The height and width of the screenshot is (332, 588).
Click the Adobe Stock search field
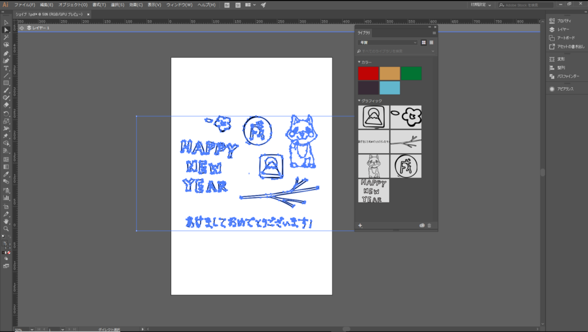pos(526,5)
